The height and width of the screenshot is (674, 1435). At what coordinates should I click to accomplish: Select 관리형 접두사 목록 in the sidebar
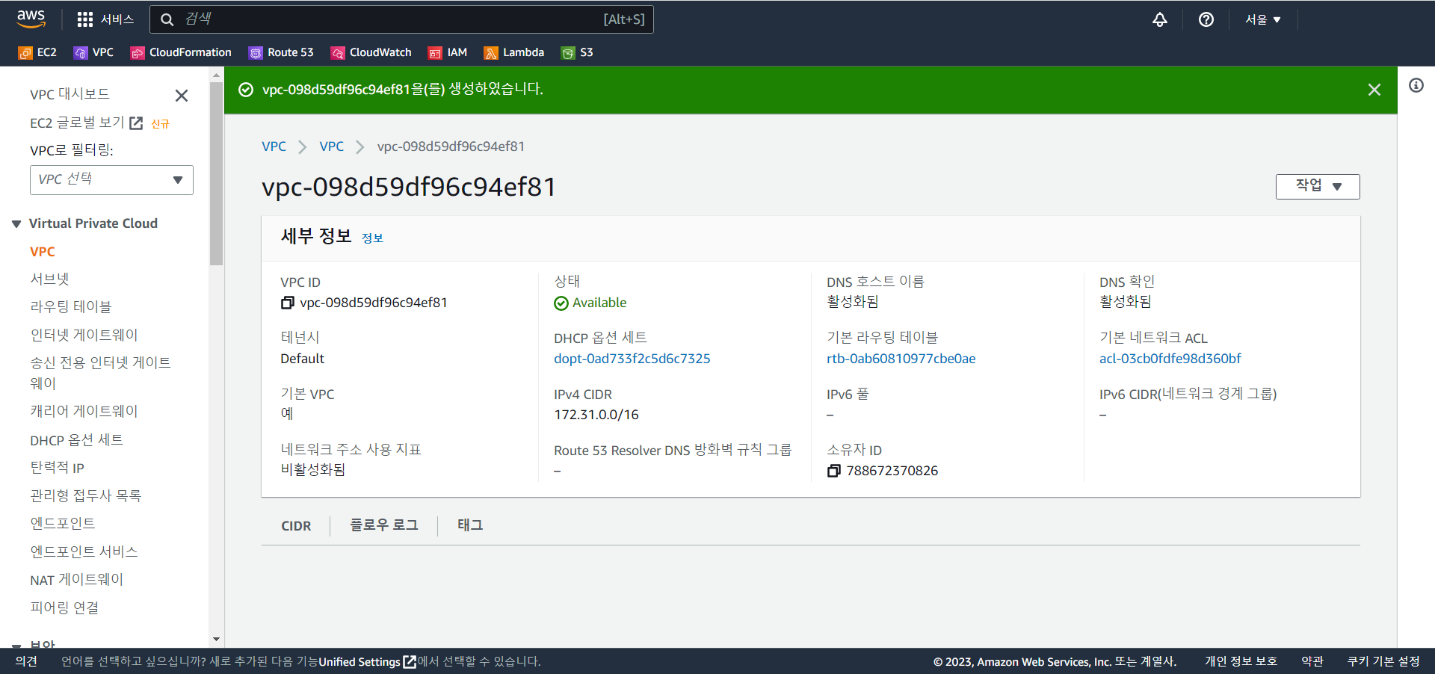click(85, 495)
